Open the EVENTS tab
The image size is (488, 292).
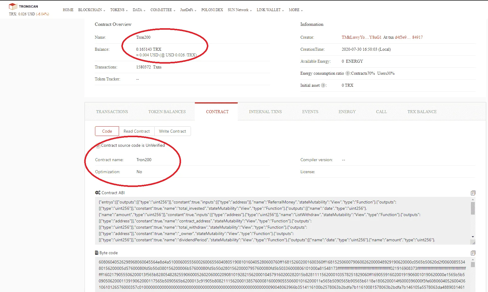point(310,112)
